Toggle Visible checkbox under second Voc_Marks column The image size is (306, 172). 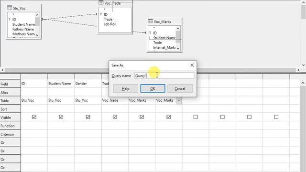click(169, 117)
